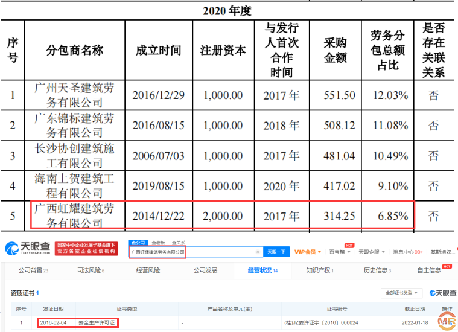Click the 2014/12/22 establishment date
The height and width of the screenshot is (332, 458).
point(159,216)
